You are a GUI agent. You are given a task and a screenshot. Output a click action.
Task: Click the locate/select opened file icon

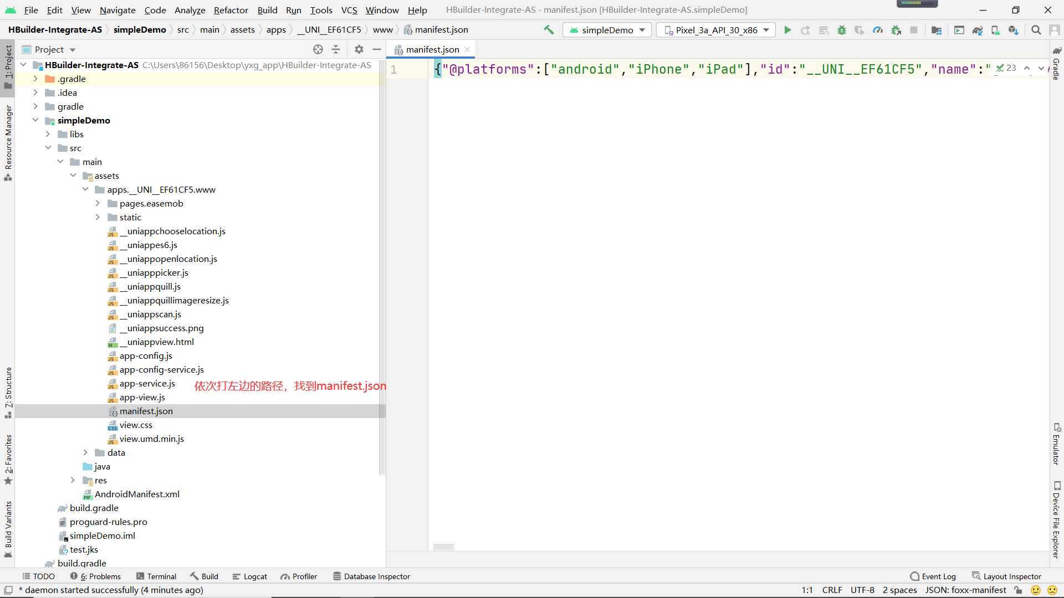[x=318, y=49]
